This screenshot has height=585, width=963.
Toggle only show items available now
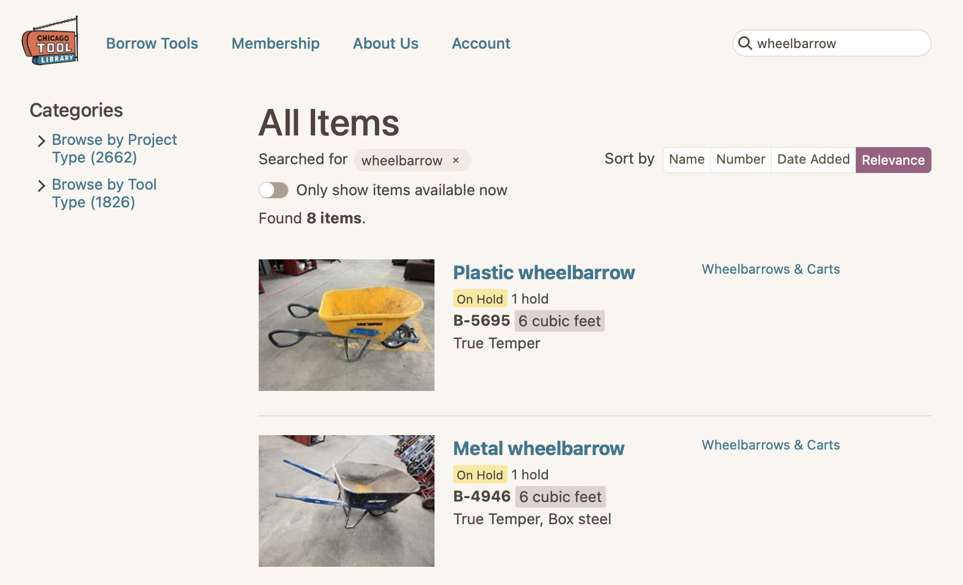[x=274, y=190]
